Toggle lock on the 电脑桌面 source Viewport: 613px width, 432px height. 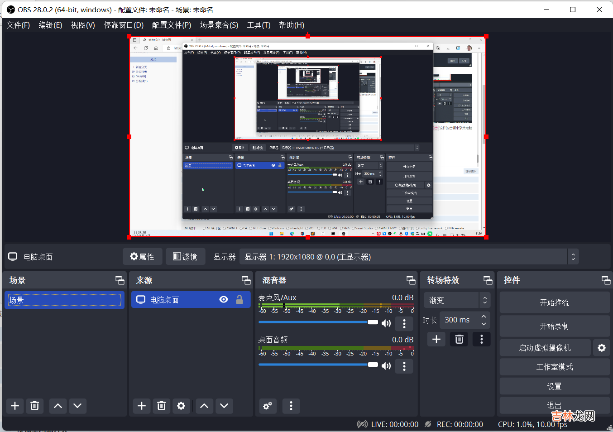tap(239, 300)
